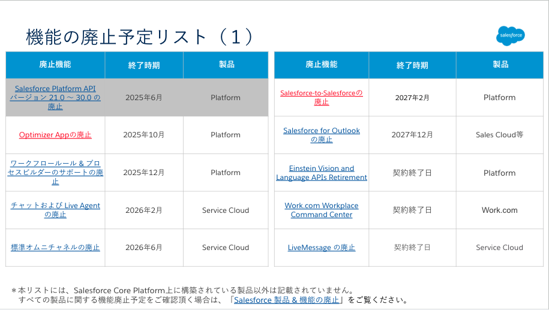Open Salesforce for Outlook の廃止 link

pos(322,135)
